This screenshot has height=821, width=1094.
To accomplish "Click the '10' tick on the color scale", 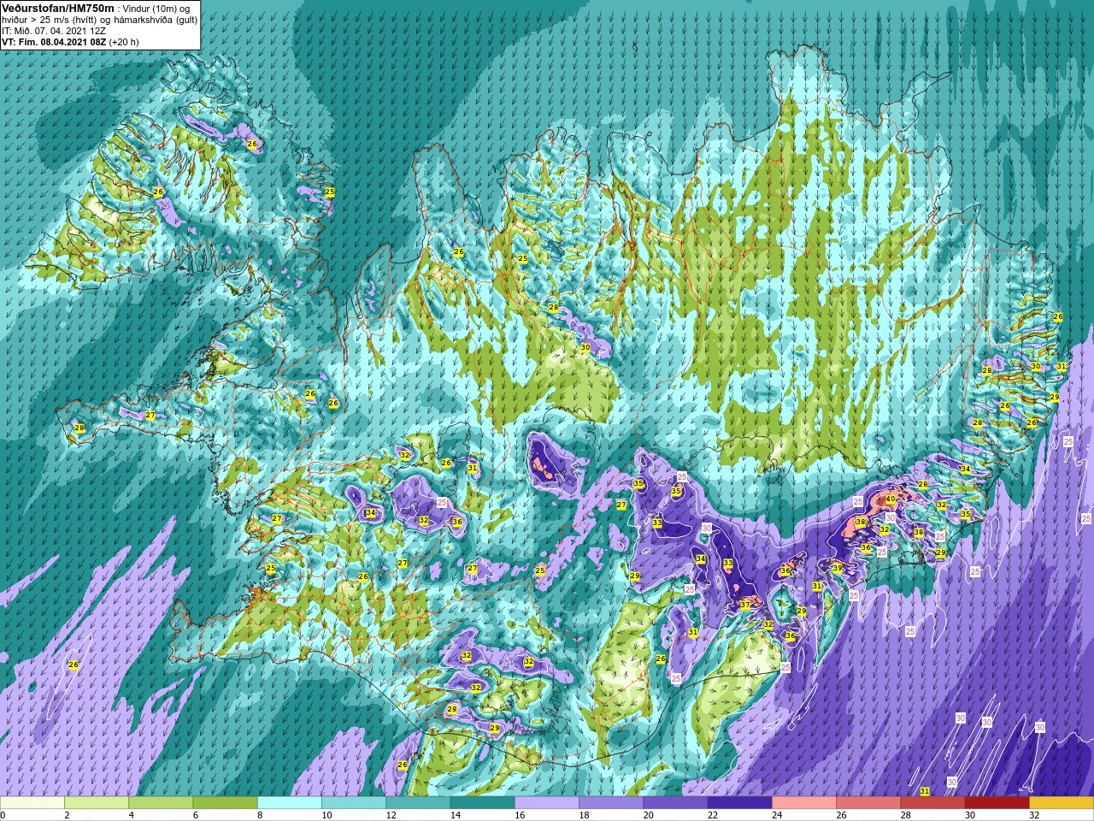I will [x=326, y=815].
